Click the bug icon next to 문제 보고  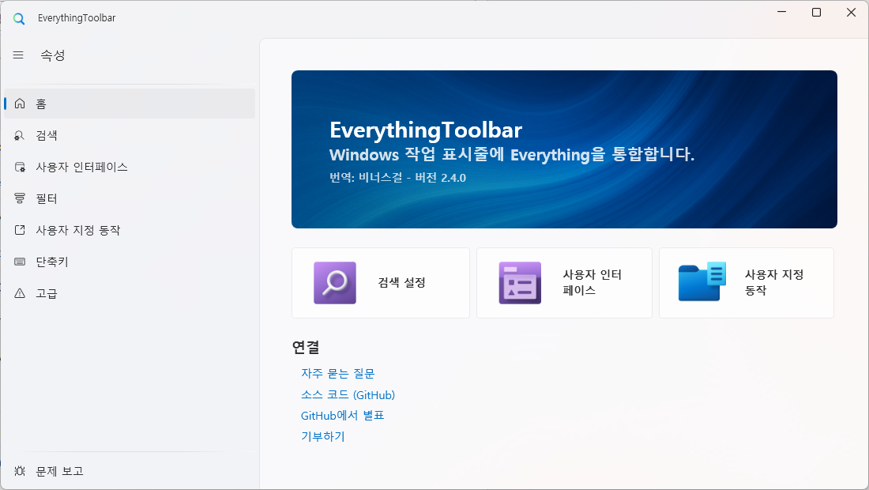coord(20,471)
